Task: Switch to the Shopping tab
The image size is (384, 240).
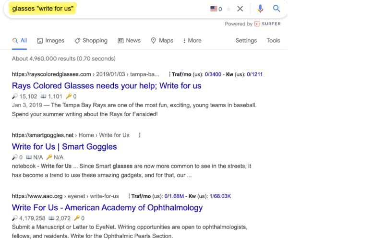Action: (x=91, y=41)
